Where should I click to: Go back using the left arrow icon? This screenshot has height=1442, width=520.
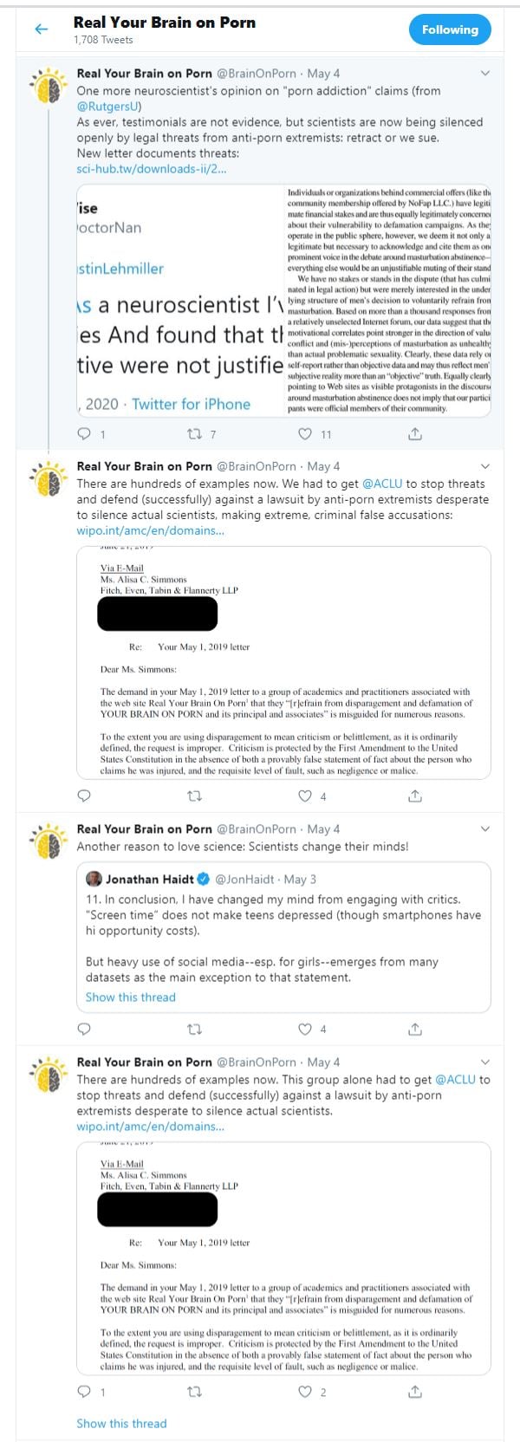(x=41, y=29)
